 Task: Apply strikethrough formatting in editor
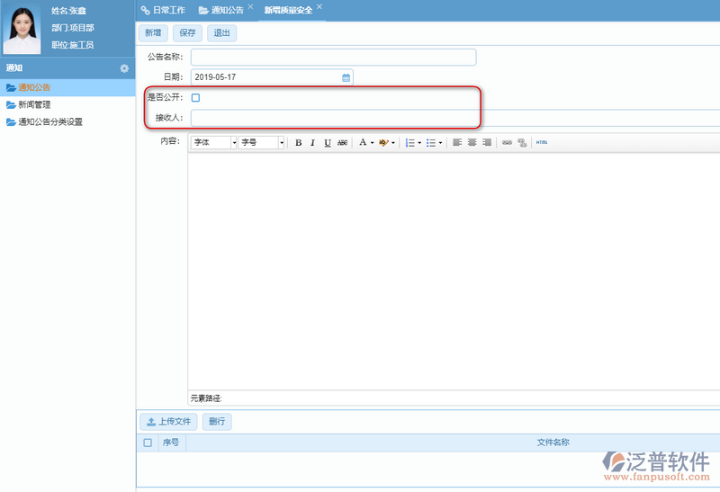[x=343, y=143]
